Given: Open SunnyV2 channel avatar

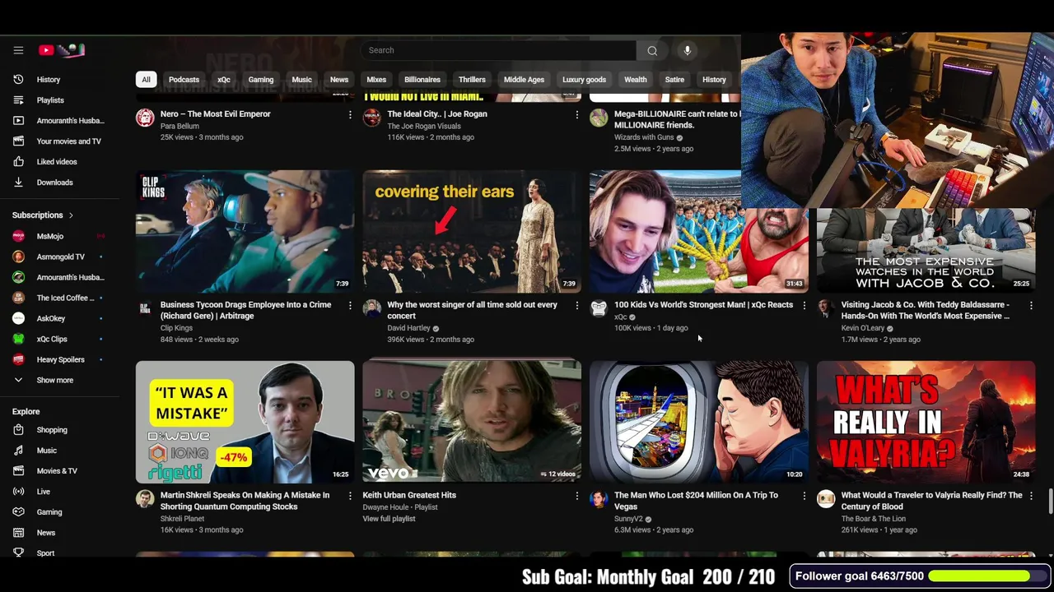Looking at the screenshot, I should click(599, 499).
